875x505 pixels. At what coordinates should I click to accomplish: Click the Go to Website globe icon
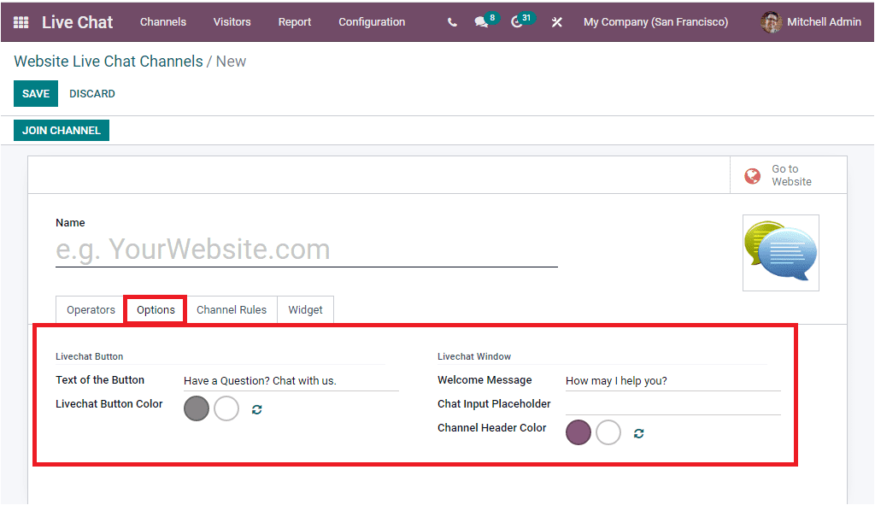752,176
